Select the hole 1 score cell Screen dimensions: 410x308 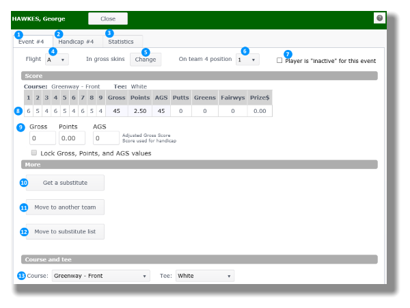pos(29,111)
